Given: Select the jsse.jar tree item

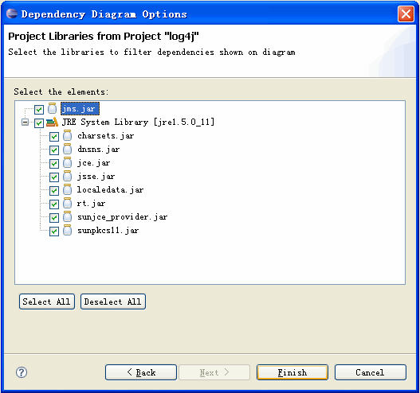Looking at the screenshot, I should (x=96, y=177).
